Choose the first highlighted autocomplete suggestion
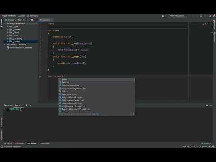 point(96,80)
